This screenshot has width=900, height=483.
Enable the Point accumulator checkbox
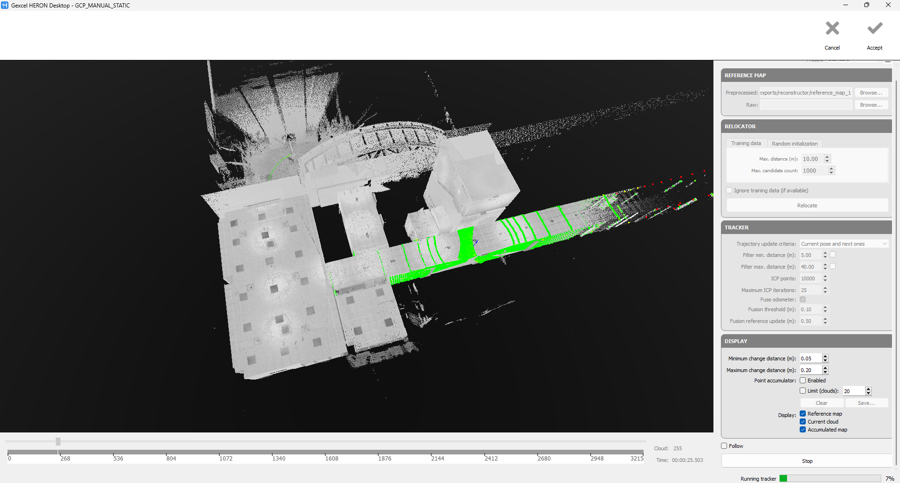(803, 381)
